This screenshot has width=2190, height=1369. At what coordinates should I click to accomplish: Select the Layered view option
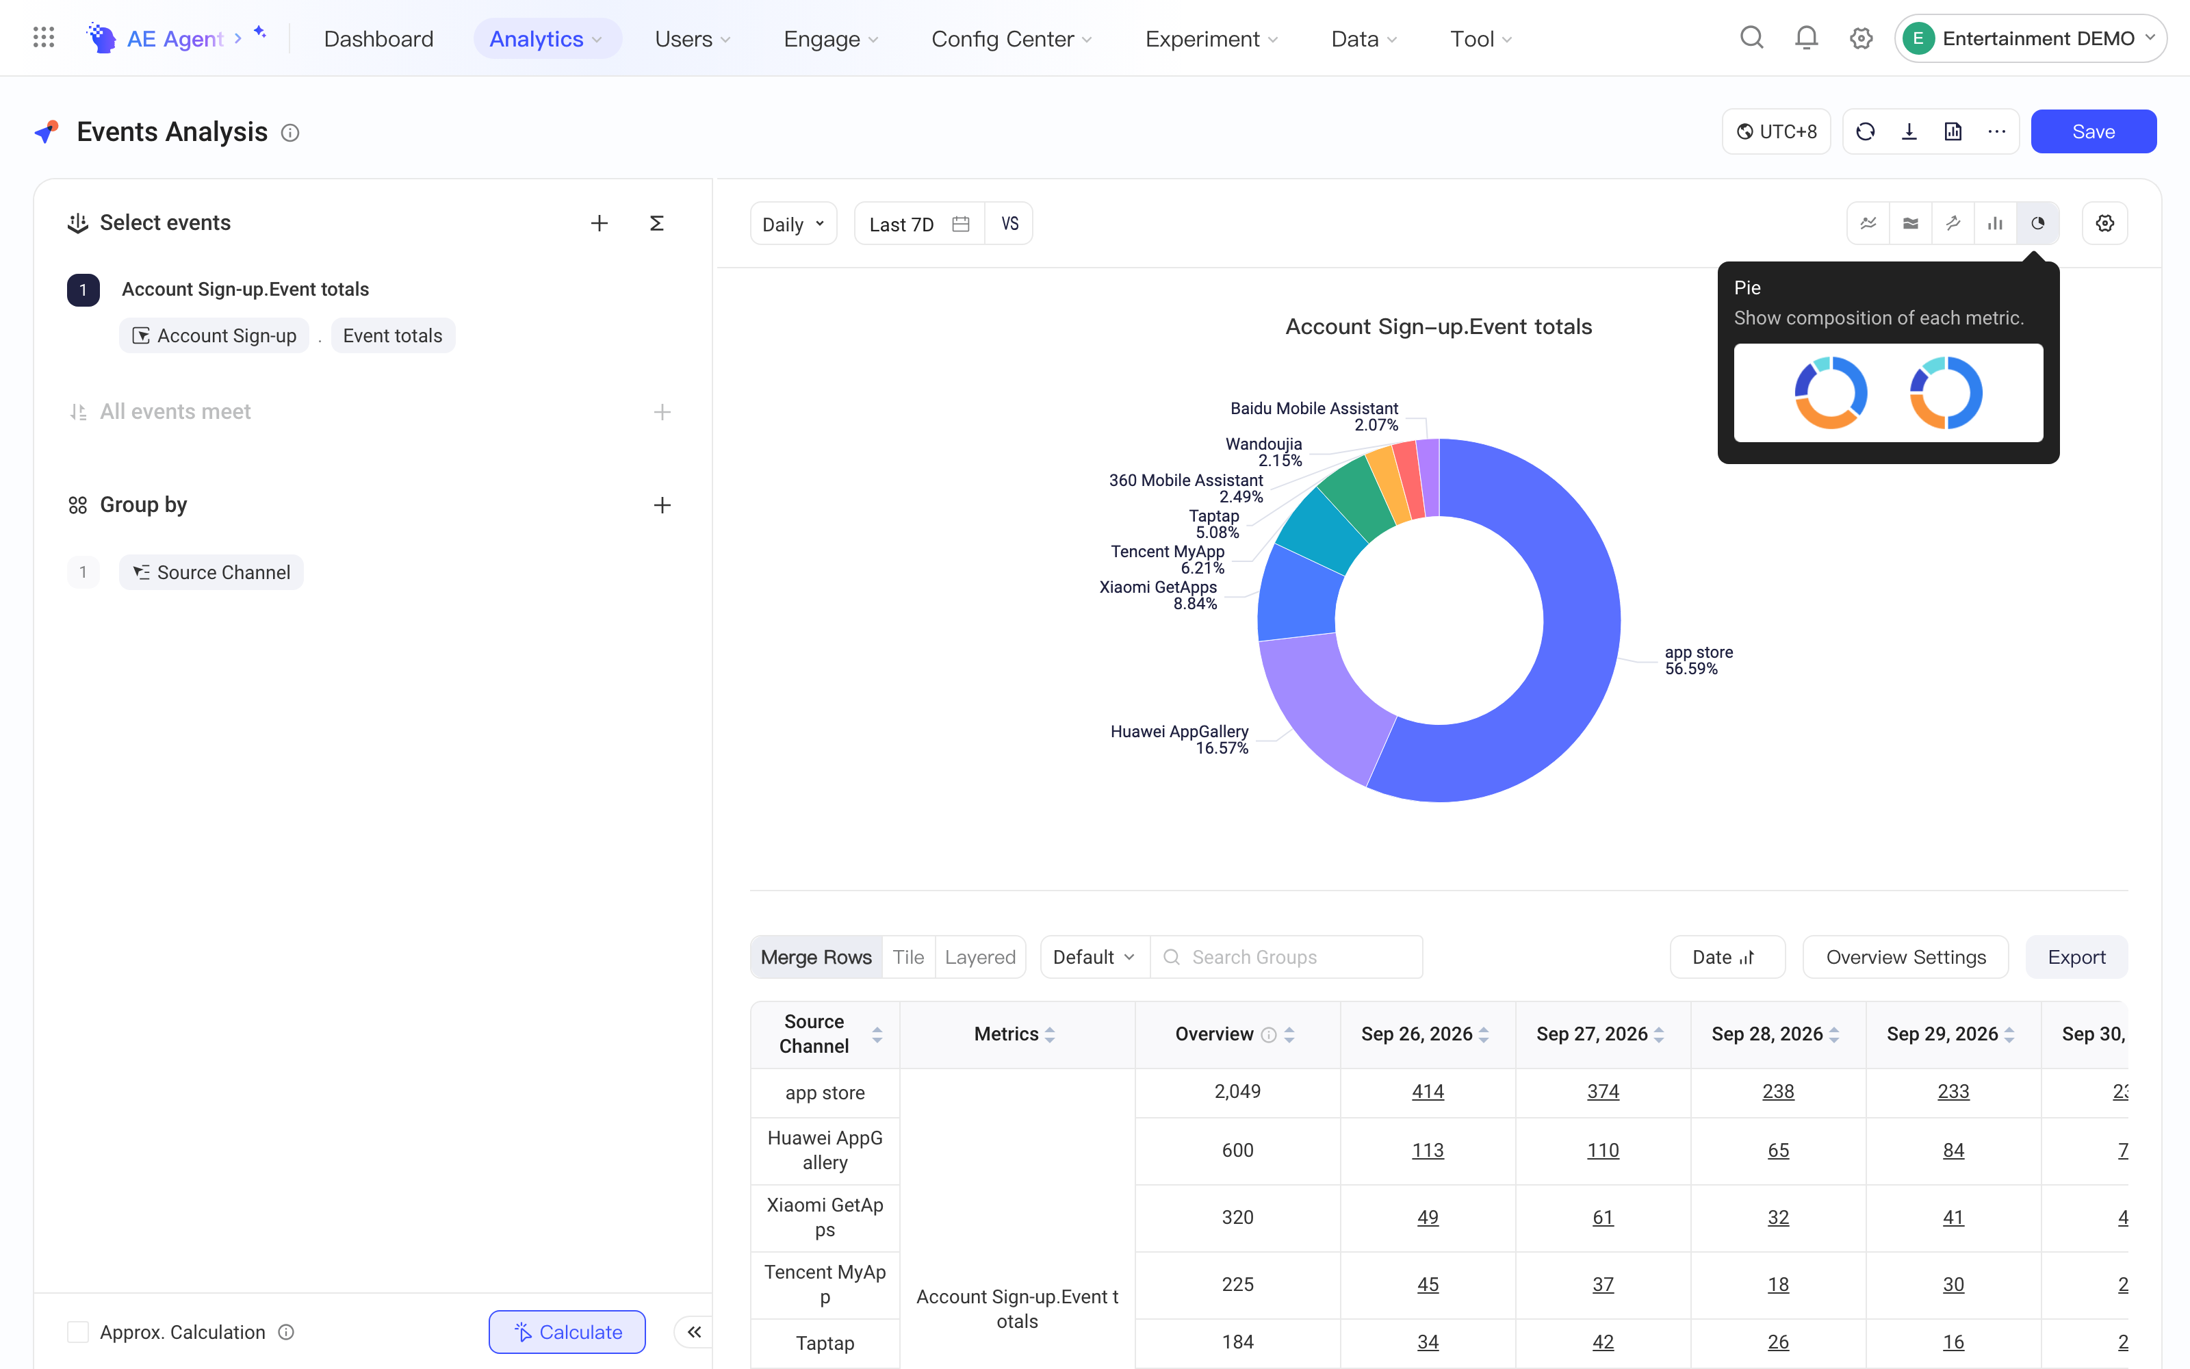tap(980, 957)
